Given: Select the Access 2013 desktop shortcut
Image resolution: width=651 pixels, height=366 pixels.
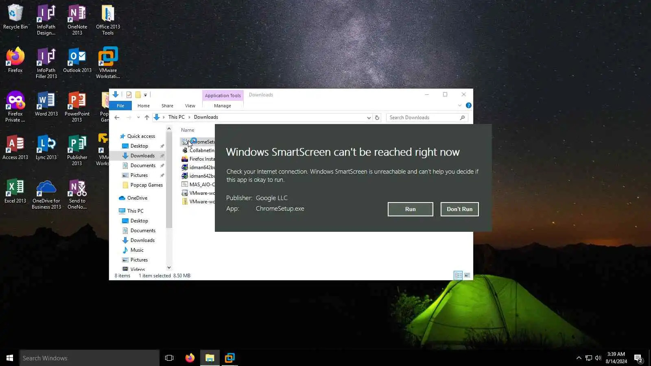Looking at the screenshot, I should point(15,147).
